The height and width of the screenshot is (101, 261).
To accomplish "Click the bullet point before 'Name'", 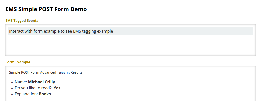I will coord(12,82).
